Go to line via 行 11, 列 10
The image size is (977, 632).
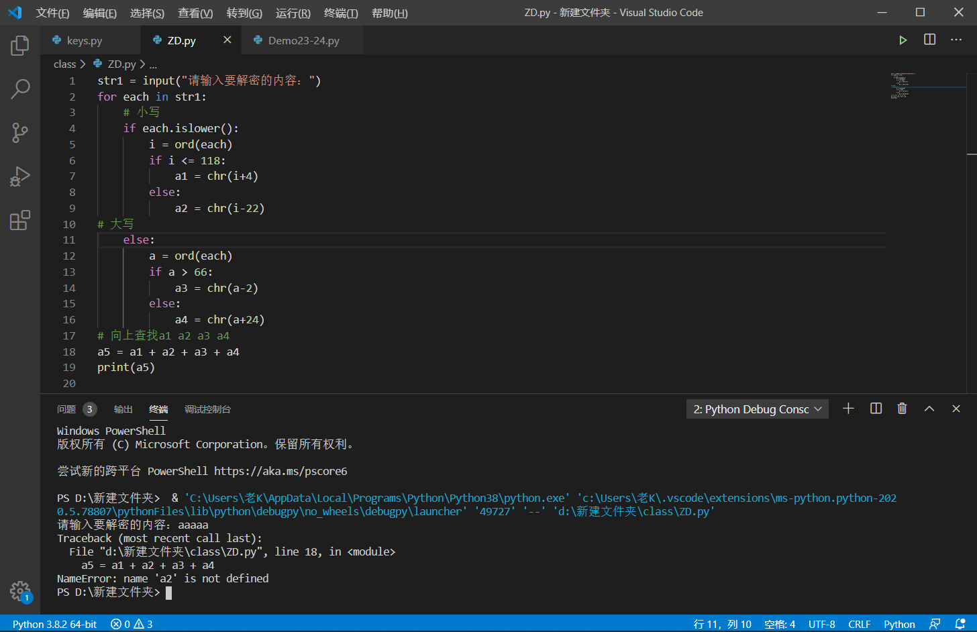(722, 624)
